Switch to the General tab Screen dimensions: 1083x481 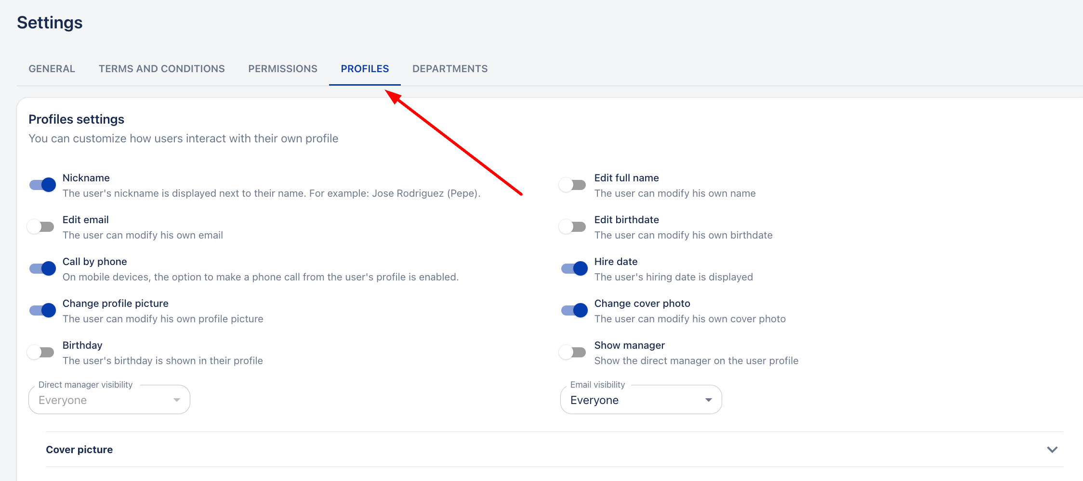point(52,68)
